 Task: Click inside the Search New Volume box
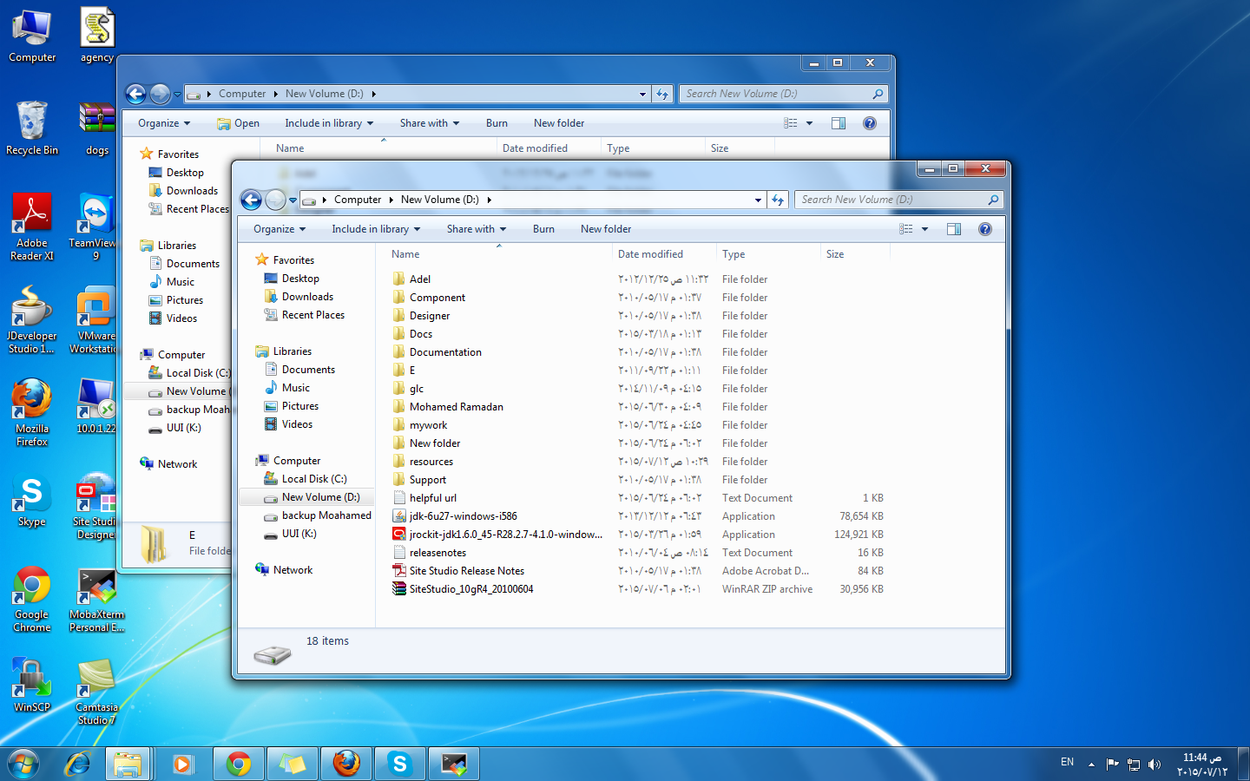coord(885,200)
